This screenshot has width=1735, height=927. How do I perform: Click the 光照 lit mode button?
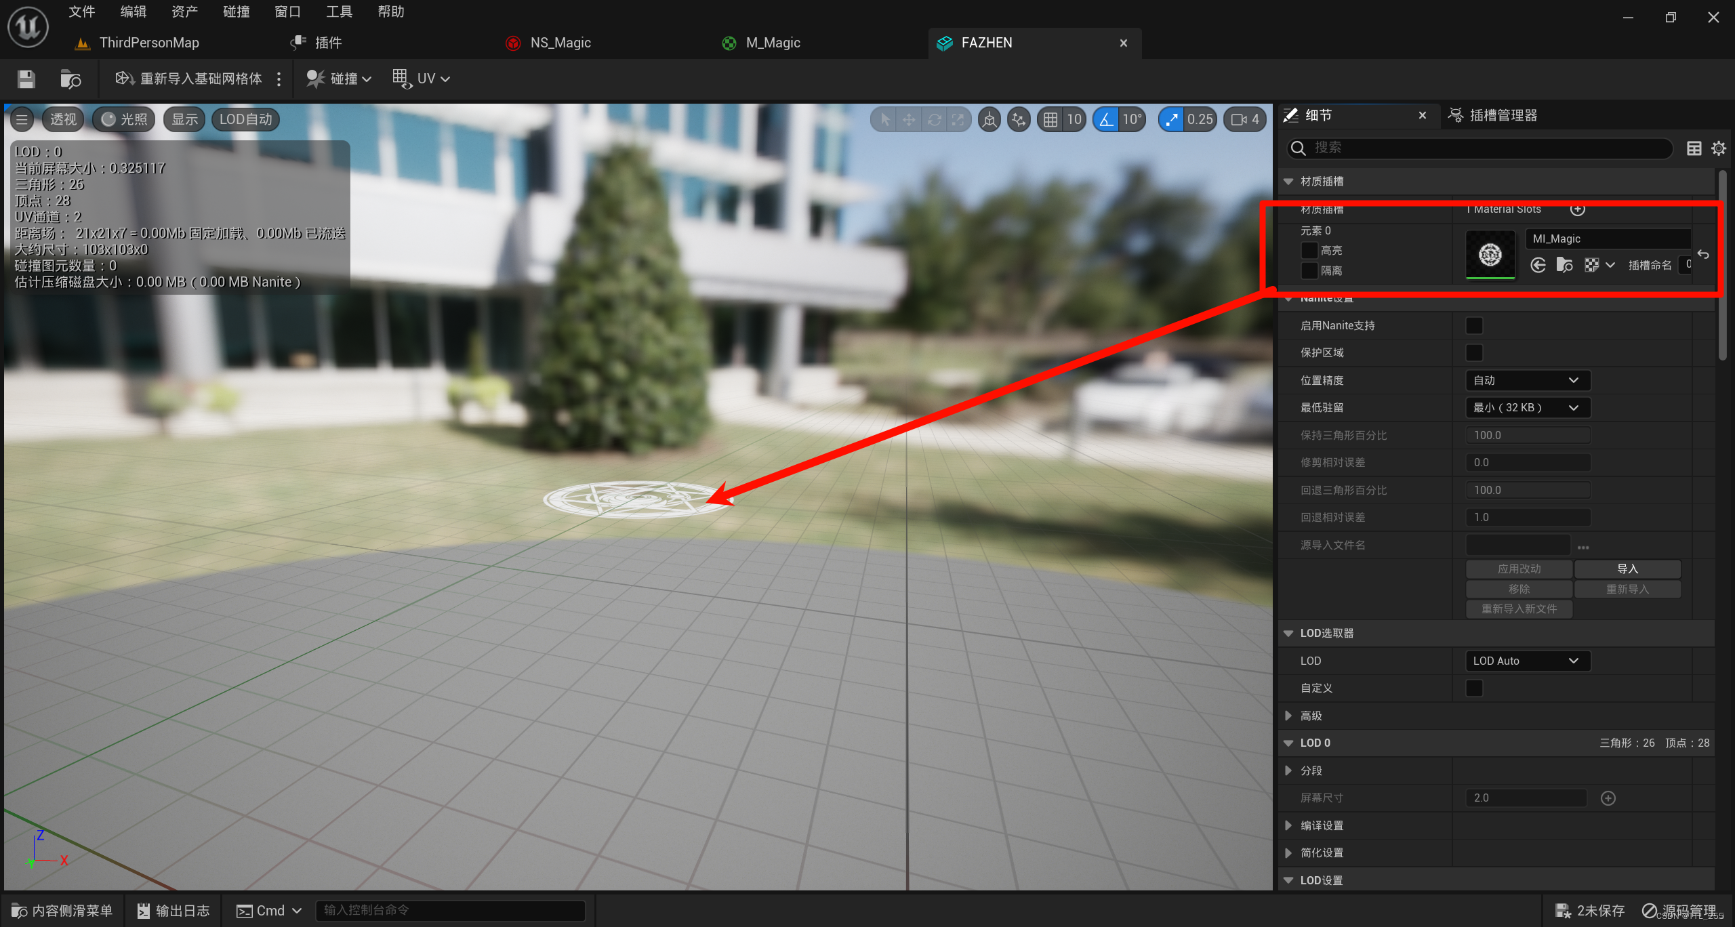(x=125, y=120)
